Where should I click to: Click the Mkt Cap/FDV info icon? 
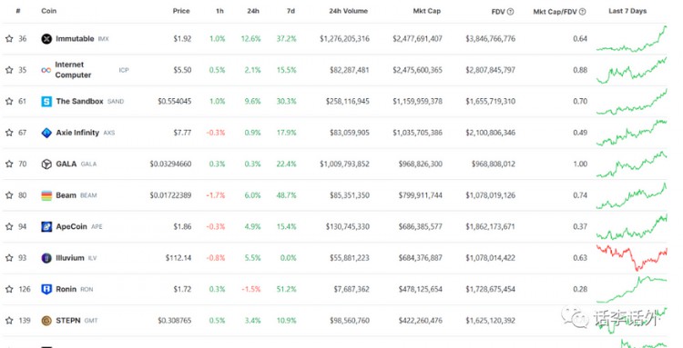(x=583, y=12)
